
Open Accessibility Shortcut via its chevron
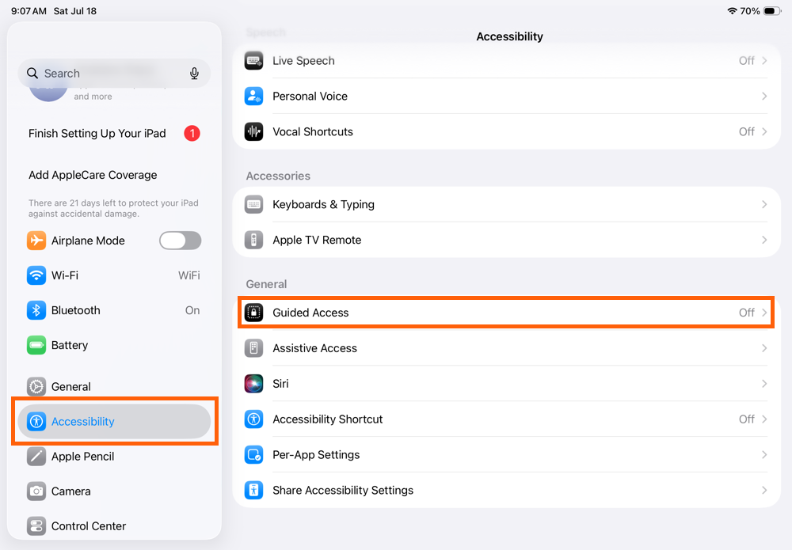(764, 419)
